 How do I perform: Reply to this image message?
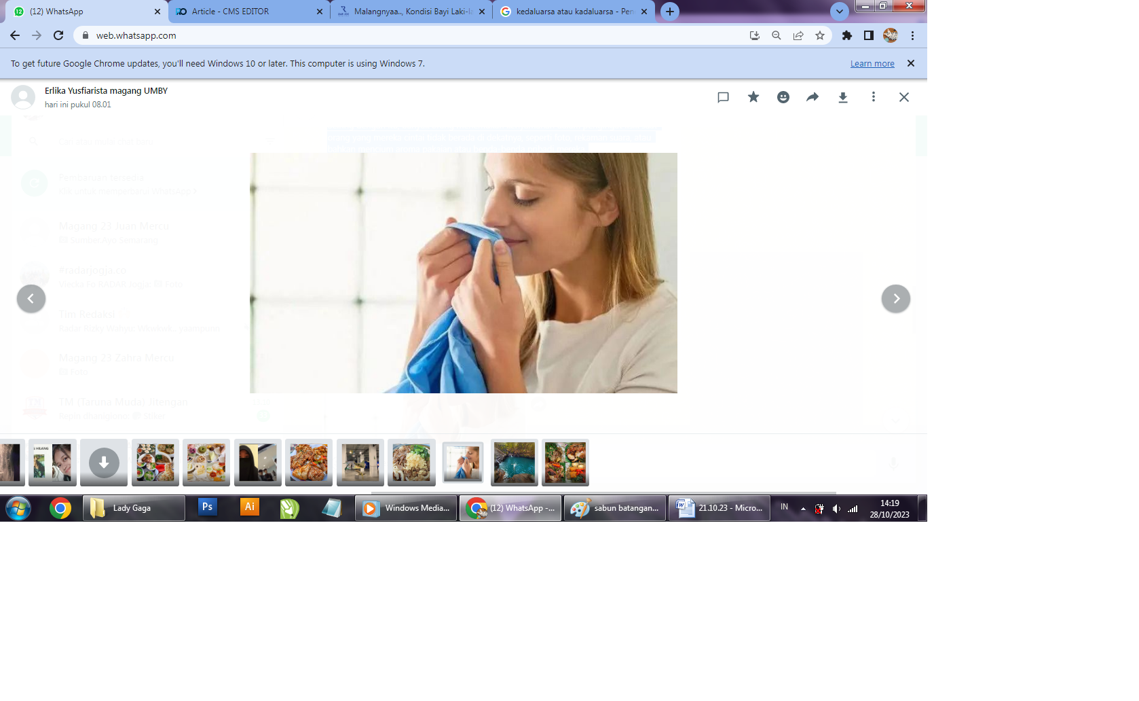pos(723,97)
